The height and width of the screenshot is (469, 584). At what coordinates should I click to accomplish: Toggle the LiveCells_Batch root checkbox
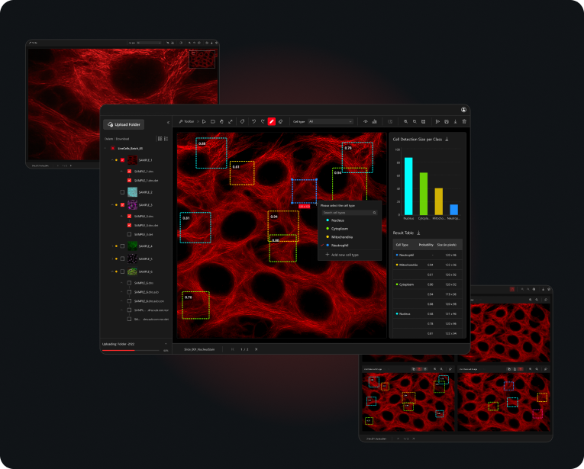click(x=113, y=148)
